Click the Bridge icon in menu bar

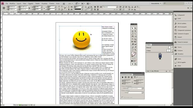pos(64,4)
